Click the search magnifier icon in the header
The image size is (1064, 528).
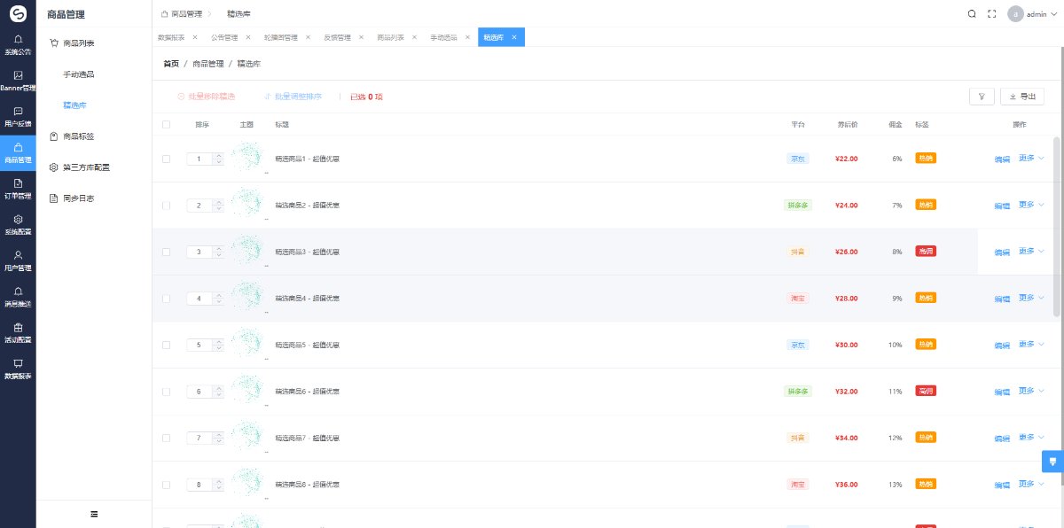972,13
